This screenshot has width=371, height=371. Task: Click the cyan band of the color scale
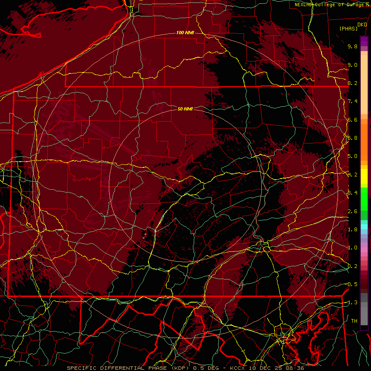(364, 227)
